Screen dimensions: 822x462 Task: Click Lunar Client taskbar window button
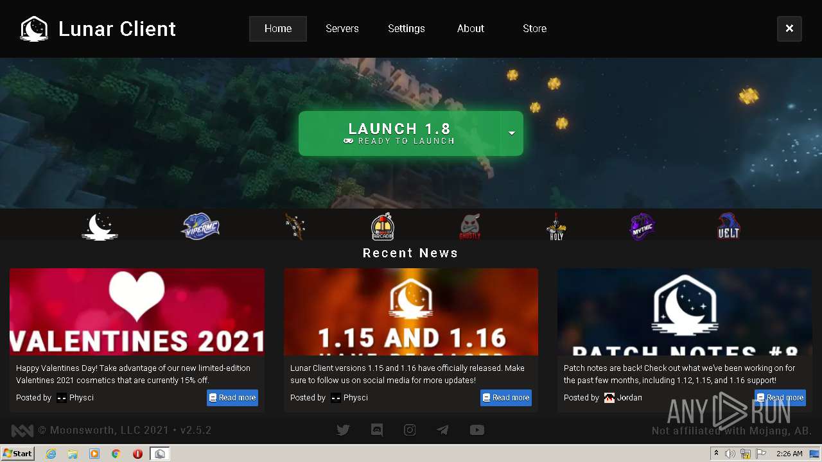[x=159, y=454]
